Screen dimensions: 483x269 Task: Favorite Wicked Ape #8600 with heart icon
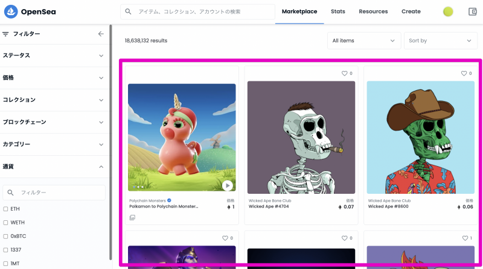[x=464, y=73]
